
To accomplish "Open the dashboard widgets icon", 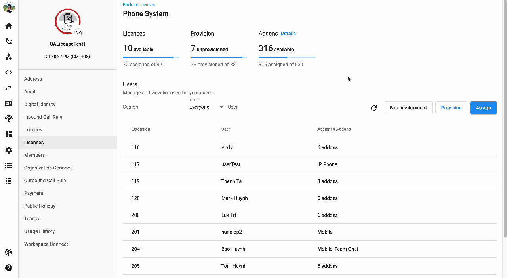I will pos(8,134).
